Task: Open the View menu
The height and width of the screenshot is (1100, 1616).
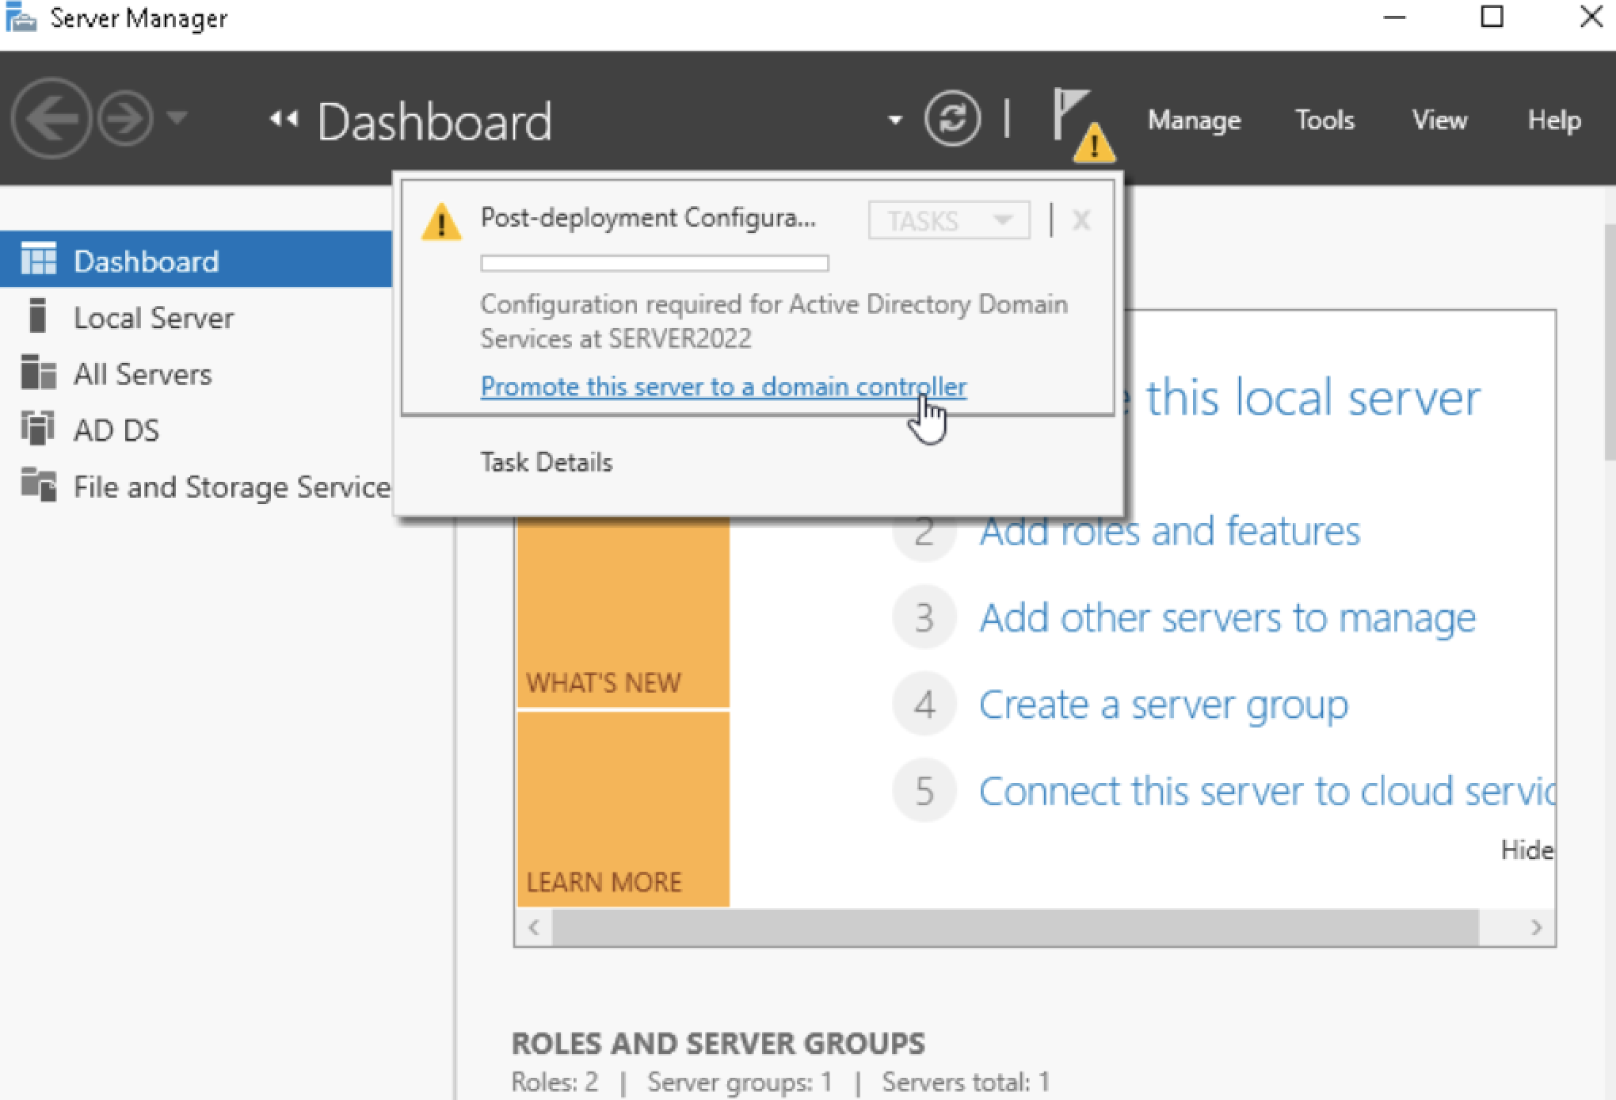Action: pos(1439,120)
